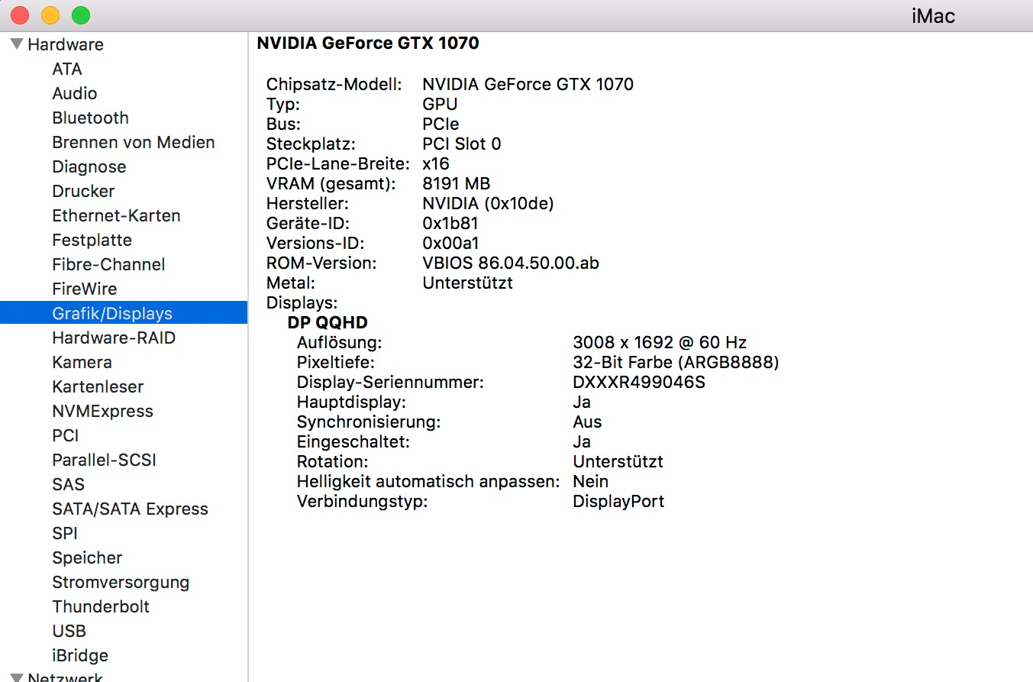
Task: Open the Ethernet-Karten entry
Action: (116, 215)
